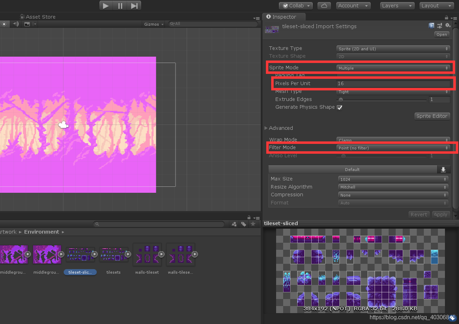This screenshot has width=459, height=324.
Task: Open the Mesh Type dropdown
Action: click(393, 92)
